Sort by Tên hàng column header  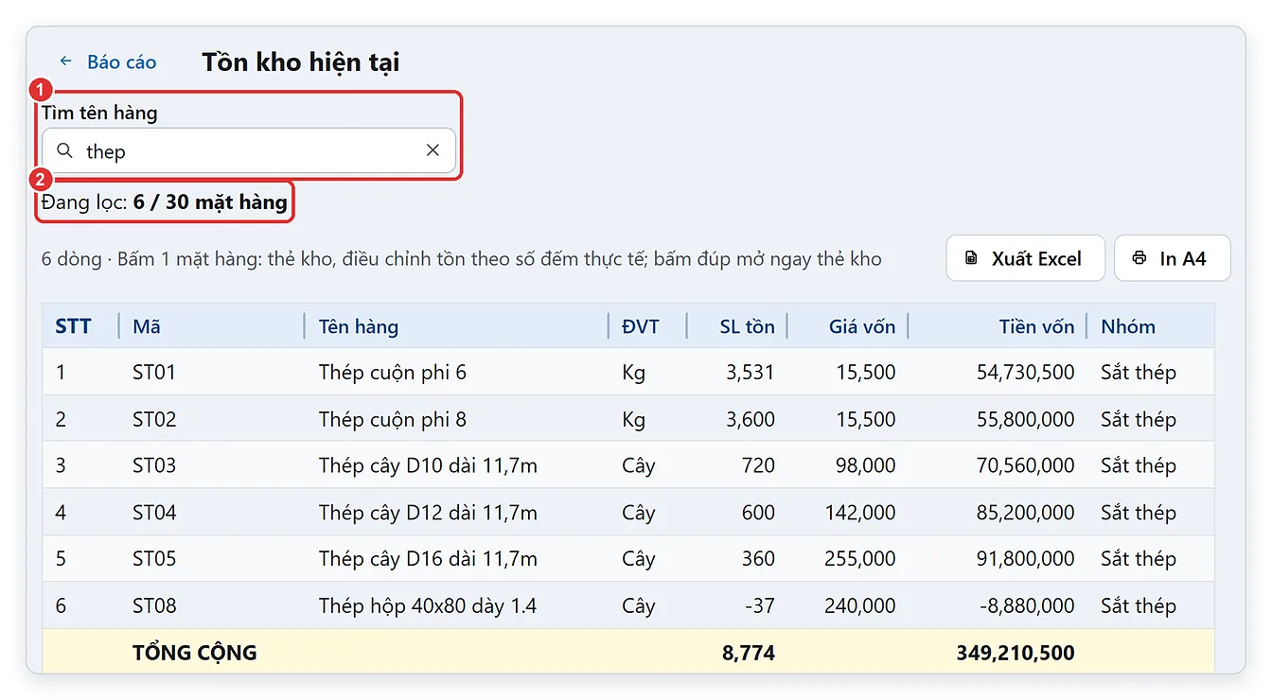(x=359, y=326)
